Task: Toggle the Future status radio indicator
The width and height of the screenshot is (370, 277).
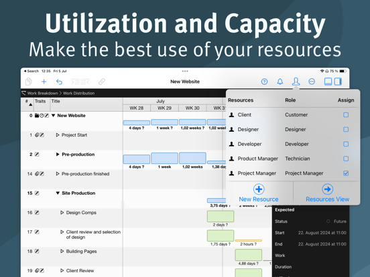Action: 328,221
